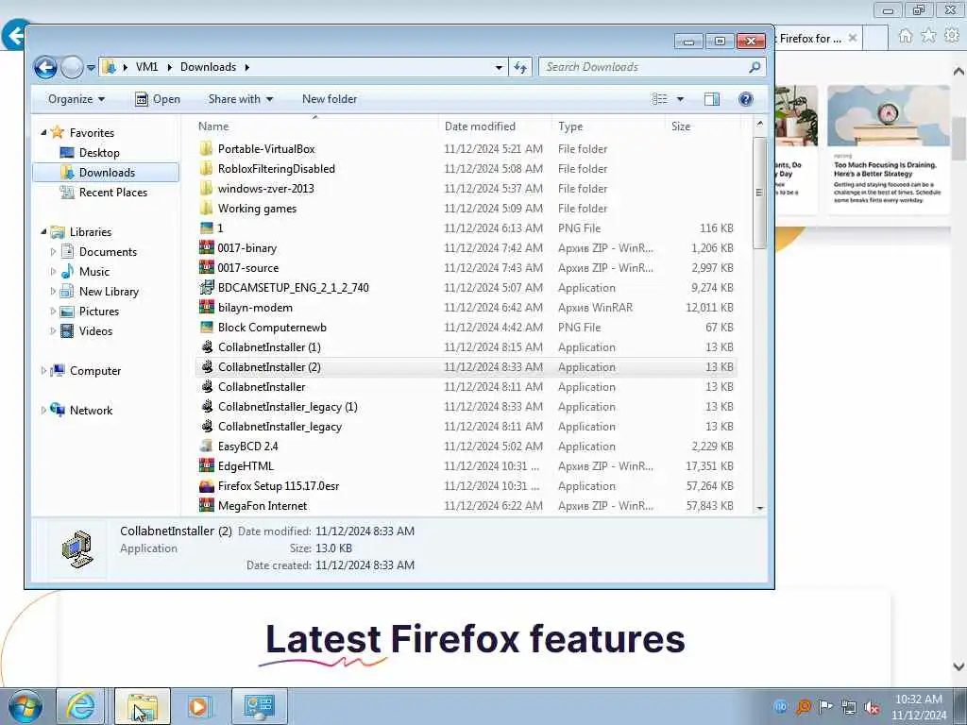
Task: Expand the Music library
Action: pos(53,272)
